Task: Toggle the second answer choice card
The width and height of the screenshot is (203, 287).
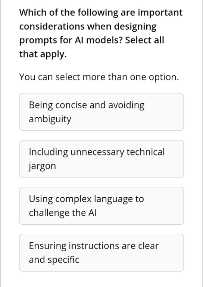Action: point(101,159)
